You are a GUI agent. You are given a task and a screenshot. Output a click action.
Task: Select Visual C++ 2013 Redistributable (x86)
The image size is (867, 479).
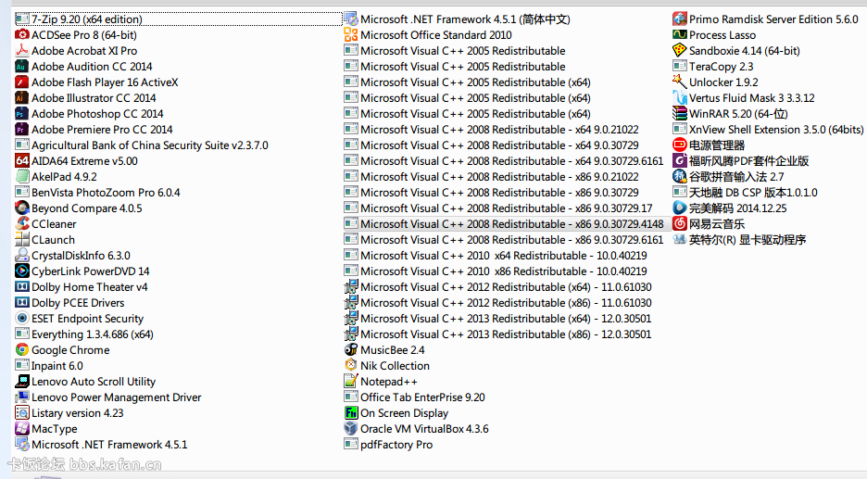498,334
